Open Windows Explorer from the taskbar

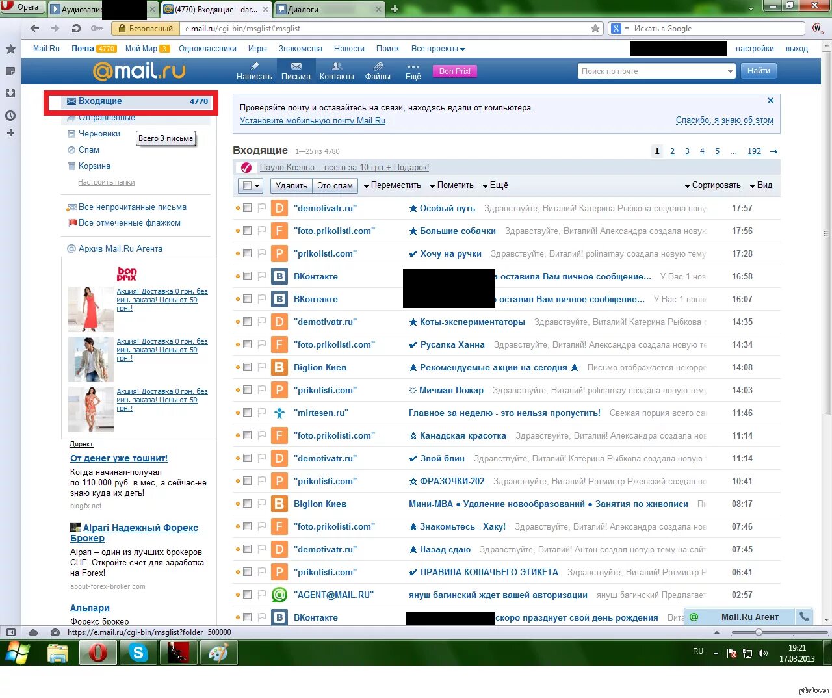[x=57, y=653]
